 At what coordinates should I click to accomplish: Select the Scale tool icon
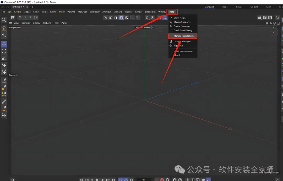pyautogui.click(x=4, y=58)
